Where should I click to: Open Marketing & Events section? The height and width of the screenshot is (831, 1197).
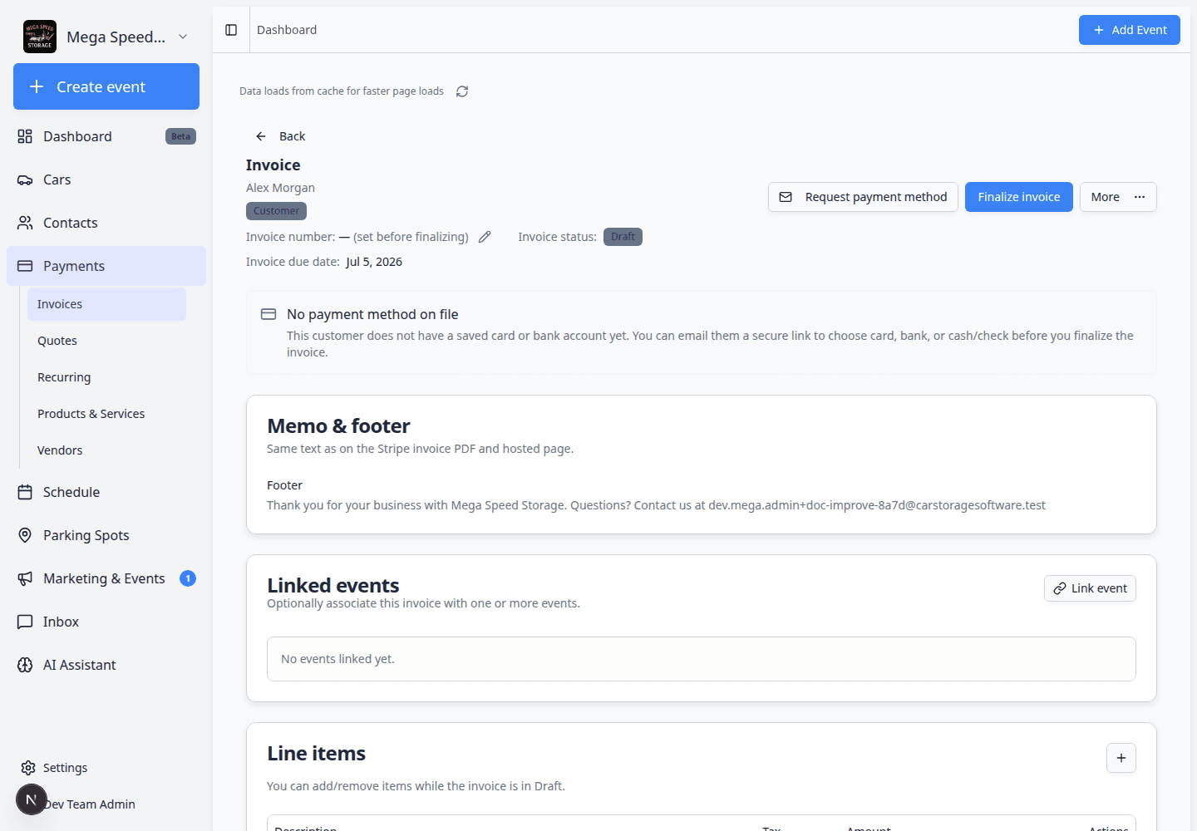(106, 578)
